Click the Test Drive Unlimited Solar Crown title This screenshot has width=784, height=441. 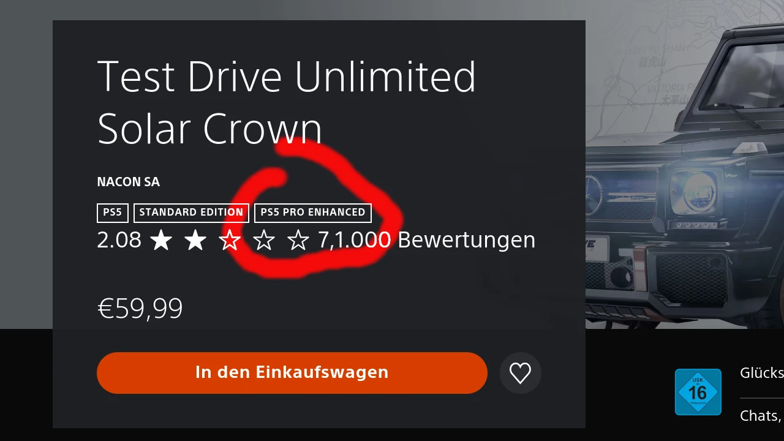287,102
